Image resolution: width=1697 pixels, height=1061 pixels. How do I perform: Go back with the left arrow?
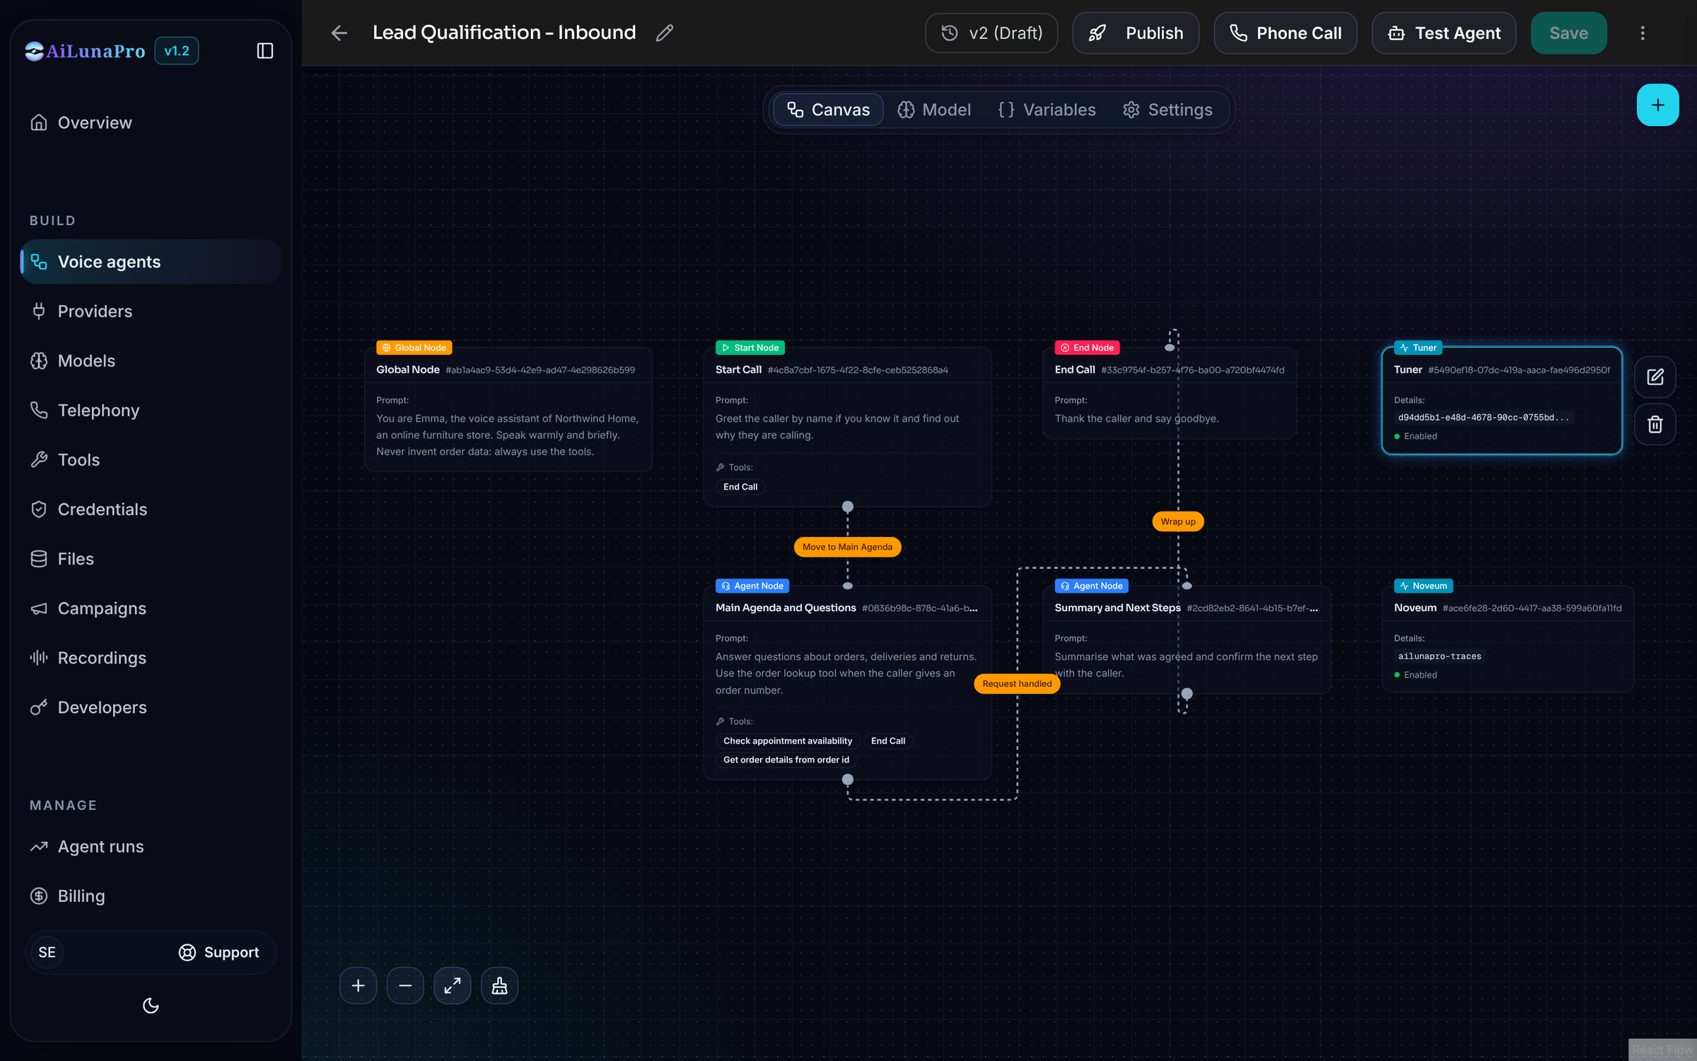click(339, 33)
